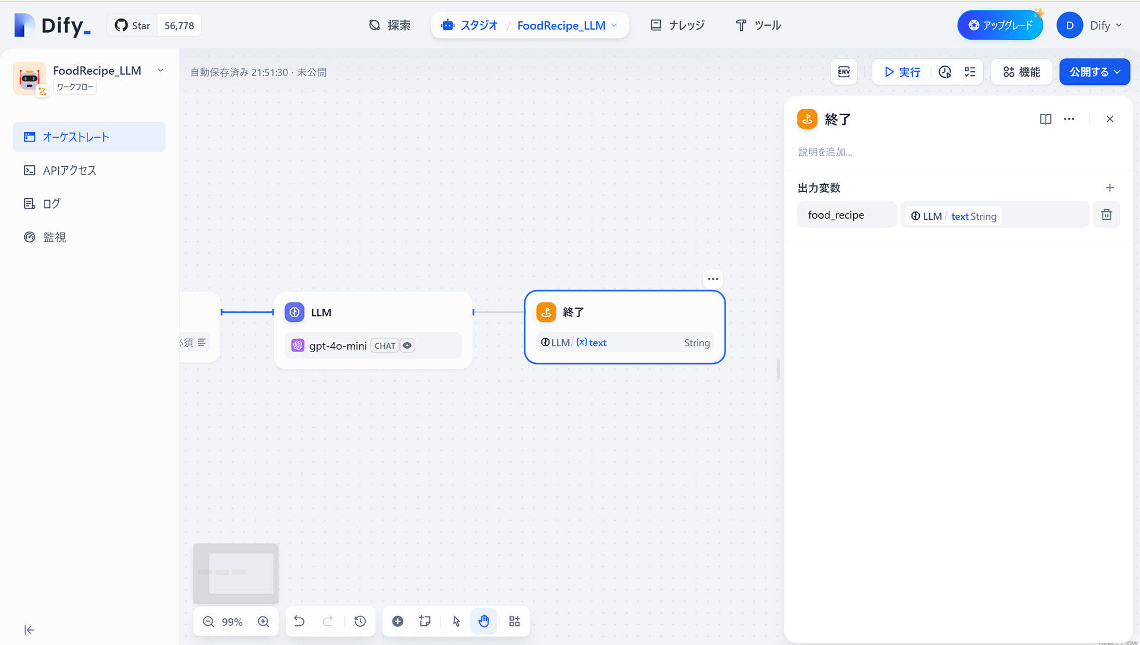Add node with plus circle icon
The image size is (1140, 645).
tap(398, 621)
